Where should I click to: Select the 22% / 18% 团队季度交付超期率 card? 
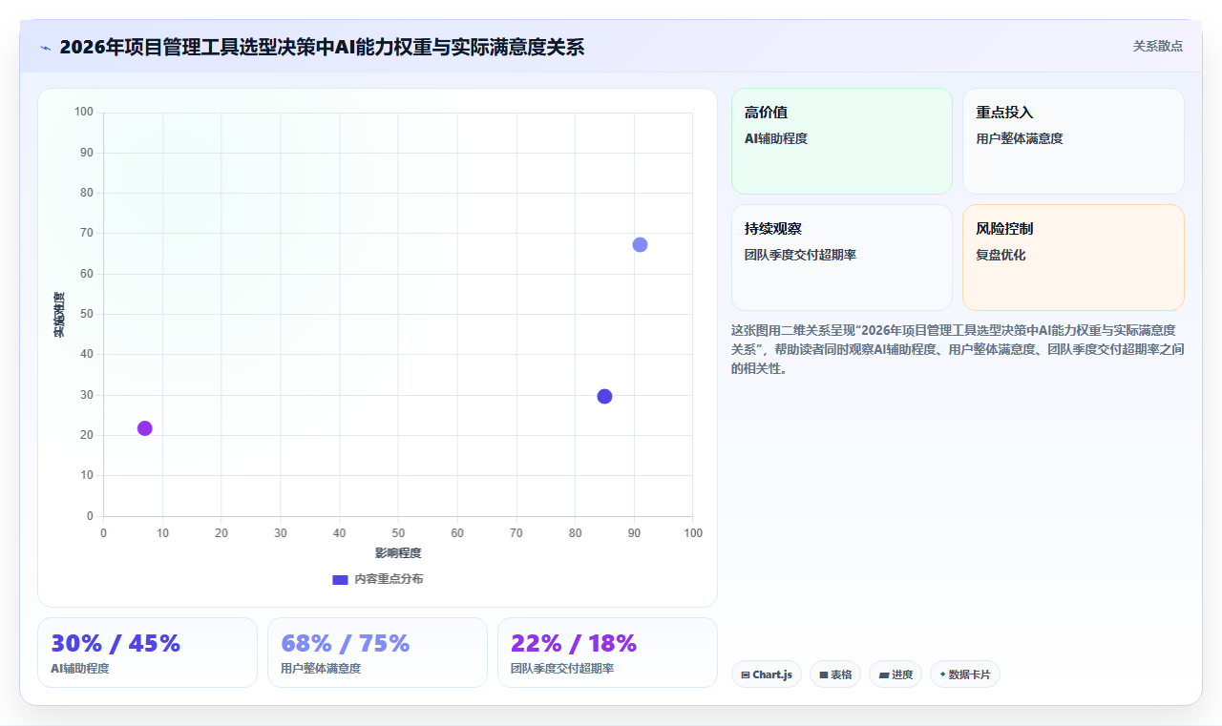point(607,653)
